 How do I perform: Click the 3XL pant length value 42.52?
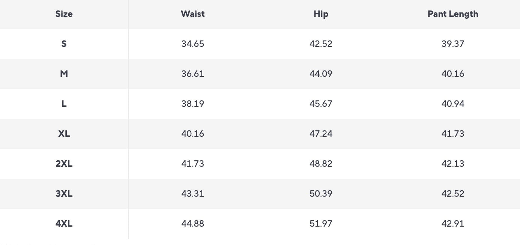click(453, 194)
